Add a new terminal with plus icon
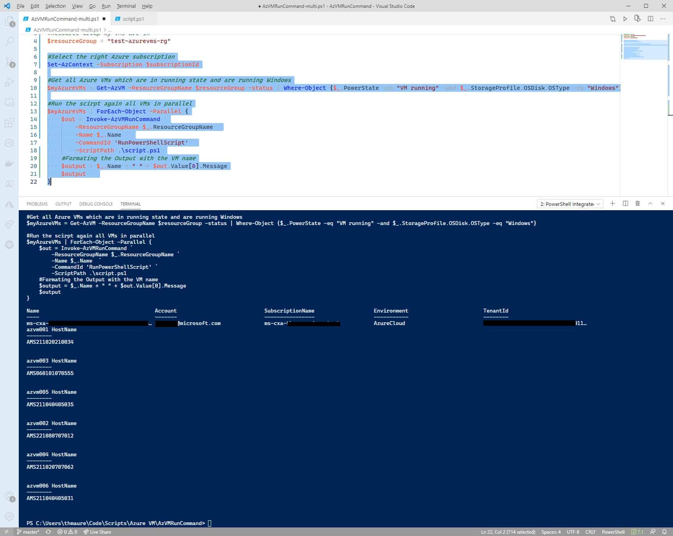Image resolution: width=673 pixels, height=536 pixels. (x=612, y=204)
